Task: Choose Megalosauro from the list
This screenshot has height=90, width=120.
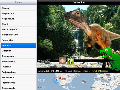Action: click(18, 19)
